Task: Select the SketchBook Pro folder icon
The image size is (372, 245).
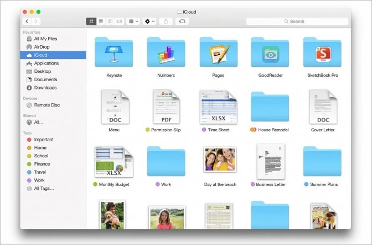Action: 322,52
